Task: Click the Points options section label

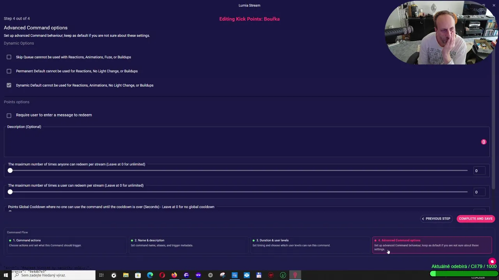Action: (16, 102)
